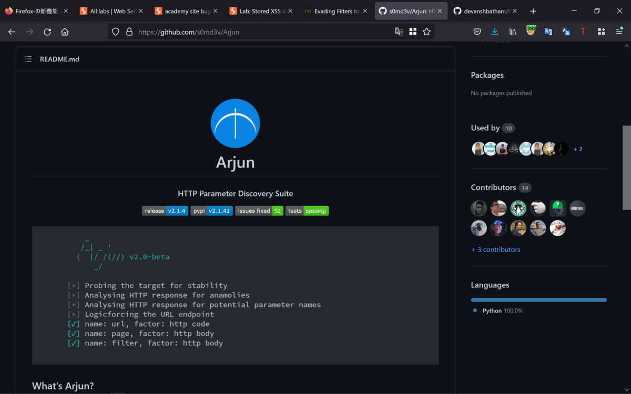Show site security lock info
The height and width of the screenshot is (394, 631).
point(129,32)
